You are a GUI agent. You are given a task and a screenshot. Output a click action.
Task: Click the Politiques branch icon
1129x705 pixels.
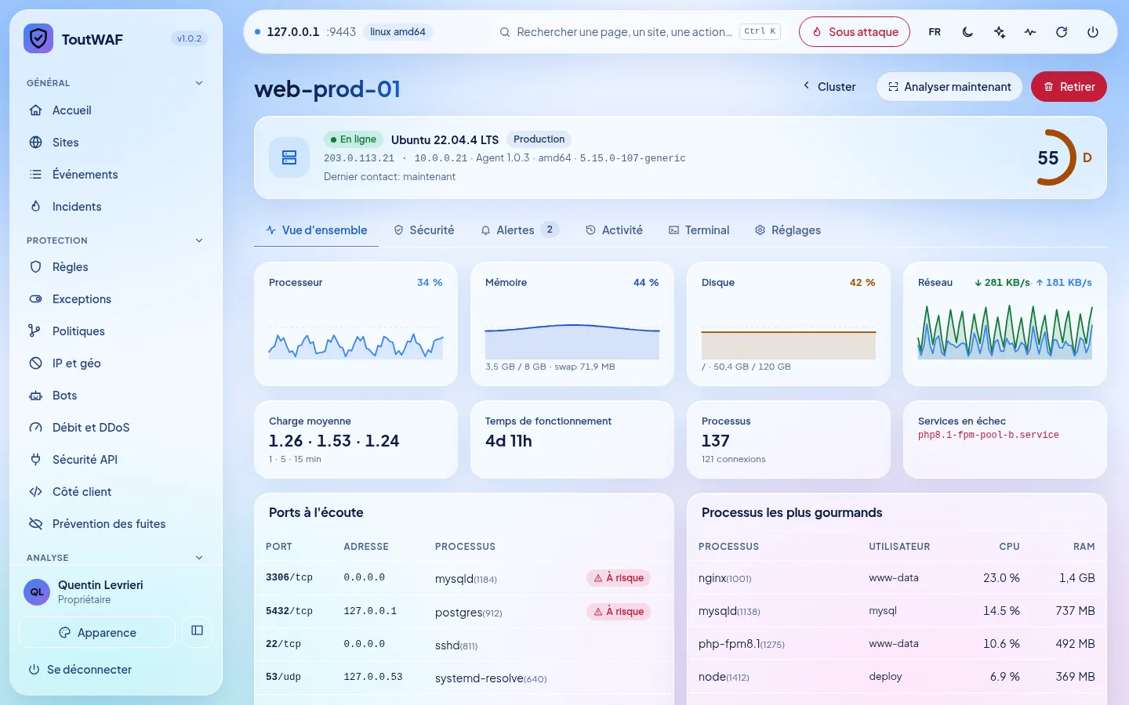35,331
